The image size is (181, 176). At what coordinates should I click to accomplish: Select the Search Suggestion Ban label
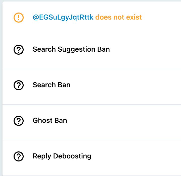[x=71, y=49]
